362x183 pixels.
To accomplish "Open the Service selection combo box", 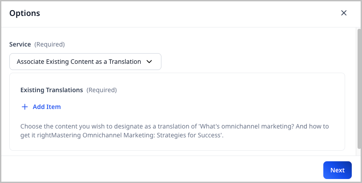I will [85, 62].
